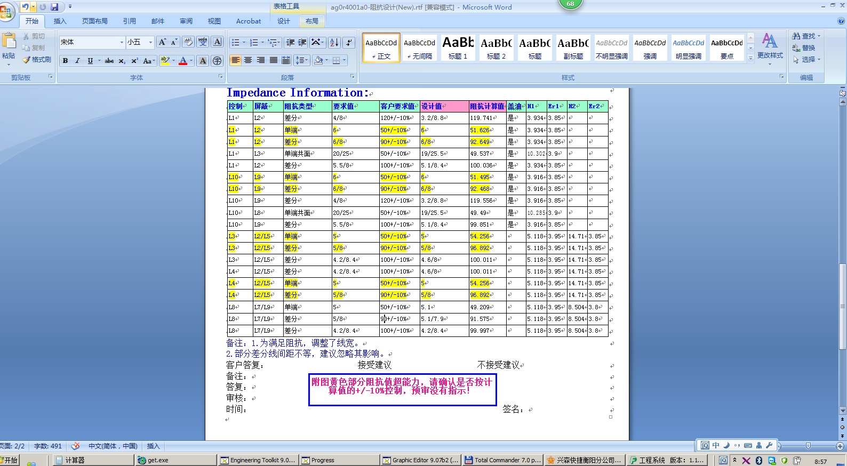Open Total Commander from the taskbar
The width and height of the screenshot is (847, 466).
(503, 460)
